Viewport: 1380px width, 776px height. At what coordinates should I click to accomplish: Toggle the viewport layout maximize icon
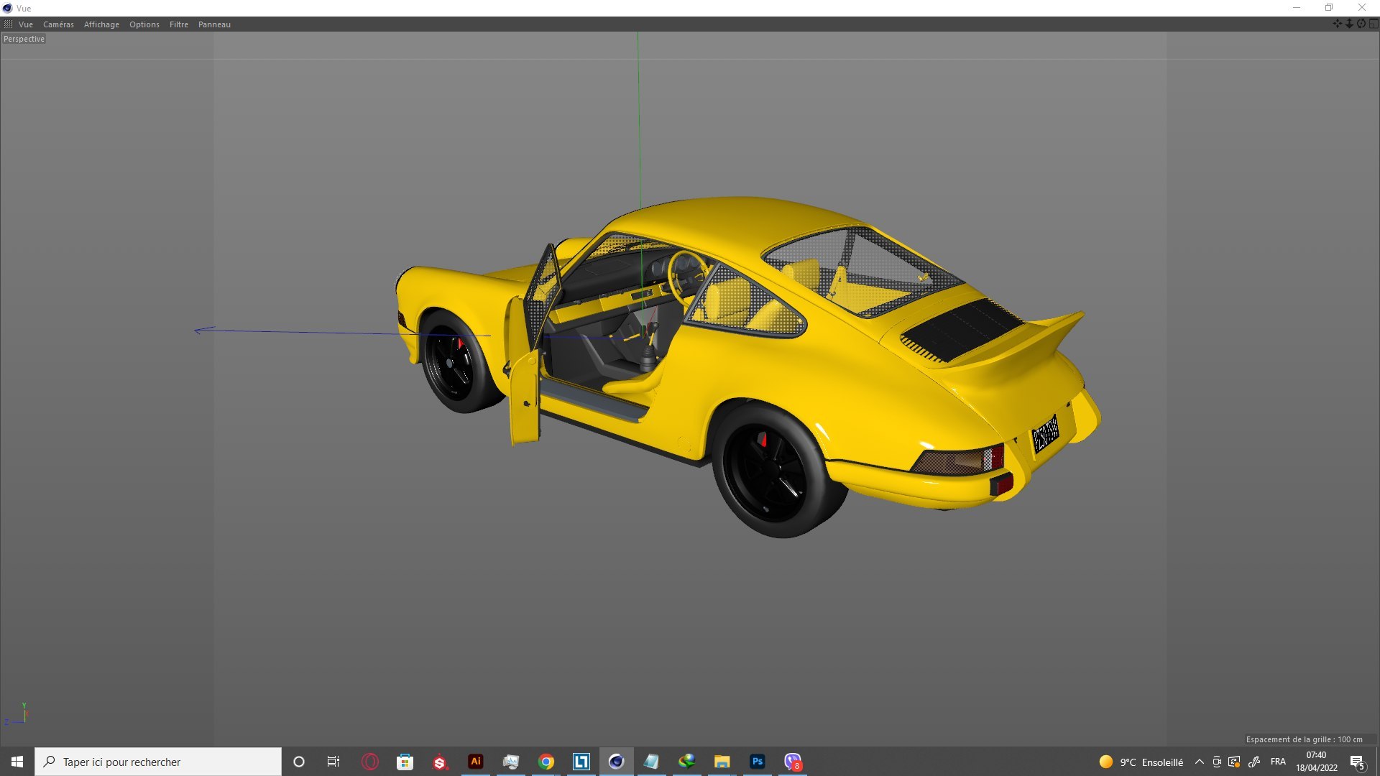1374,24
